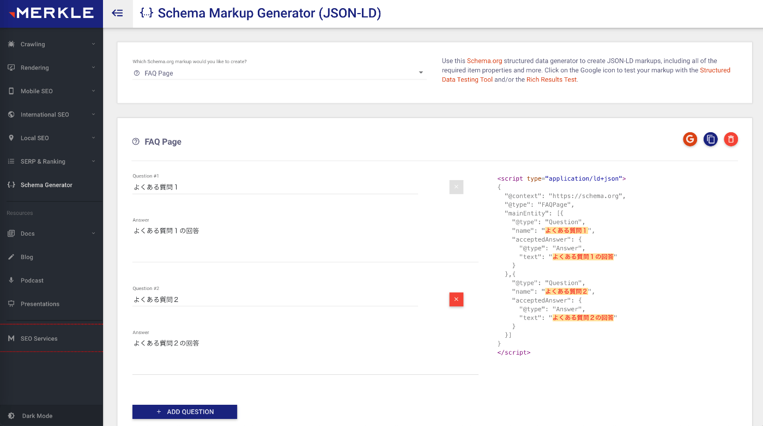Expand the Docs chevron
The height and width of the screenshot is (426, 763).
point(93,233)
